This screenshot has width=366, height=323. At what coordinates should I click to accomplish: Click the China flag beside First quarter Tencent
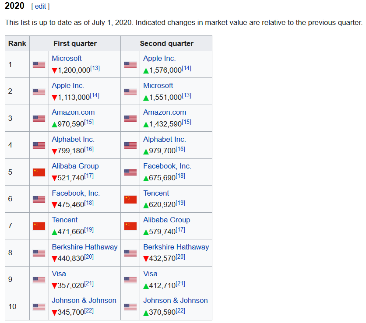[39, 226]
